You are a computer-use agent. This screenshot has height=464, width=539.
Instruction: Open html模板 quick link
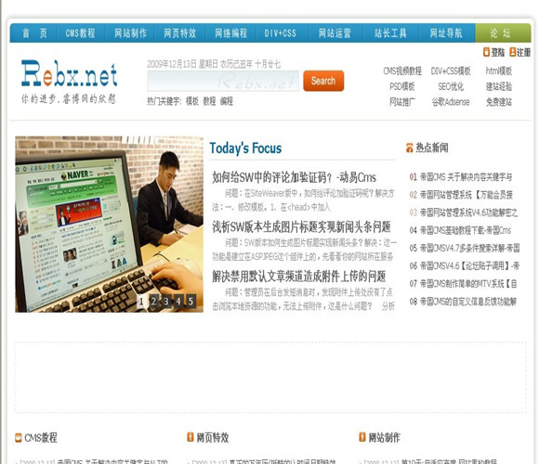tap(498, 71)
